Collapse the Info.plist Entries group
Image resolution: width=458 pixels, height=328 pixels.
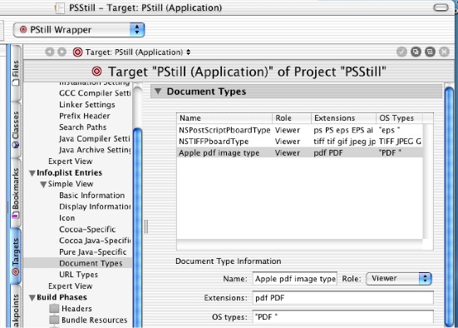tap(32, 173)
